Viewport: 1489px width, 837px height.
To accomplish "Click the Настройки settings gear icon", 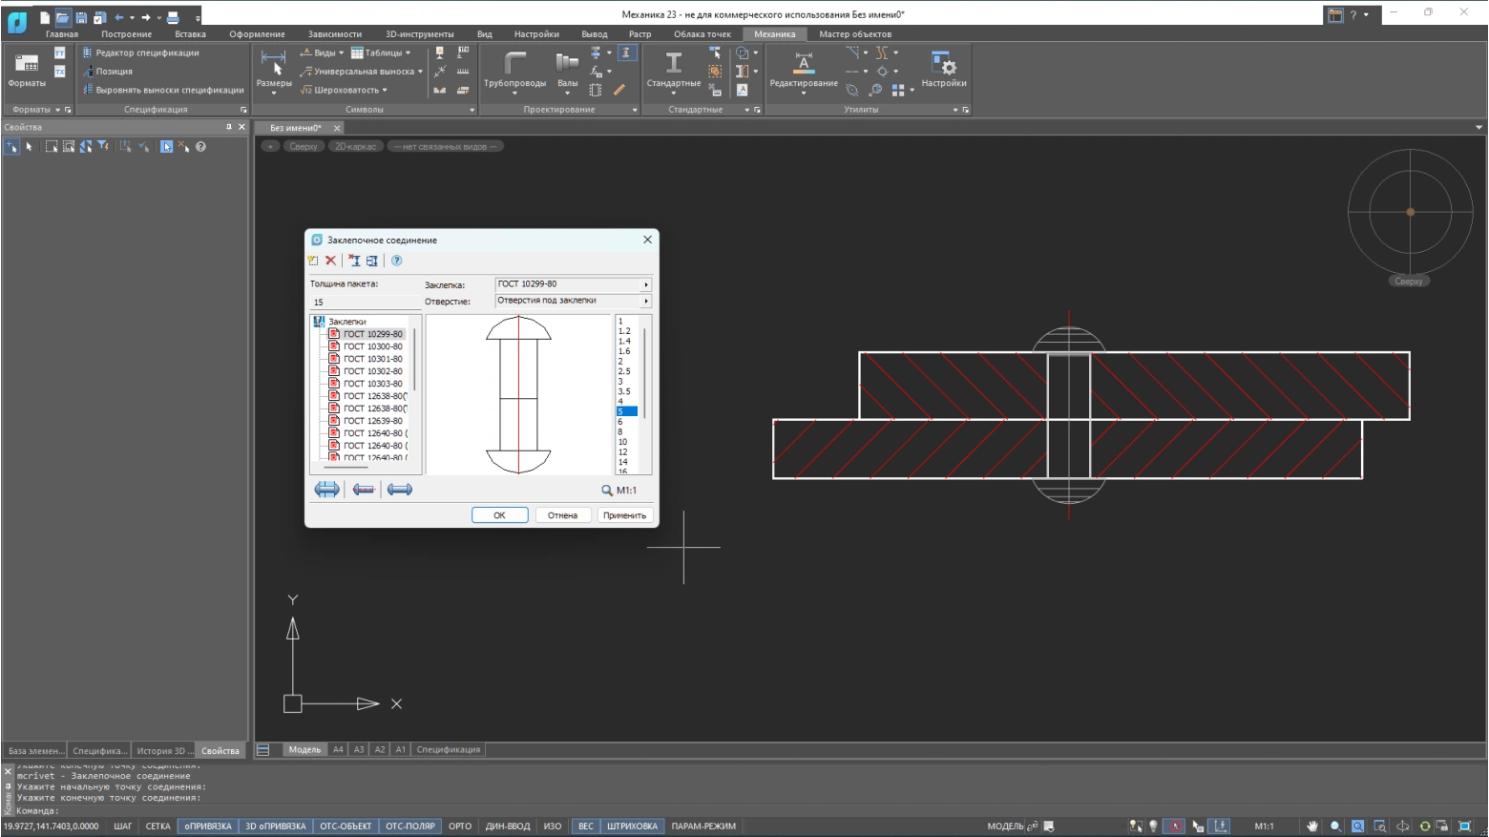I will click(943, 65).
